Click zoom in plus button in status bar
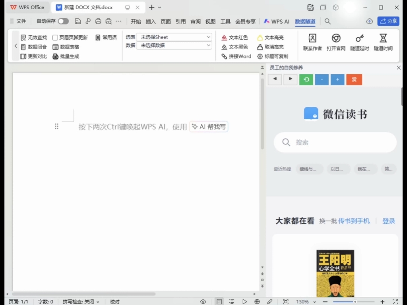407x305 pixels. 382,302
